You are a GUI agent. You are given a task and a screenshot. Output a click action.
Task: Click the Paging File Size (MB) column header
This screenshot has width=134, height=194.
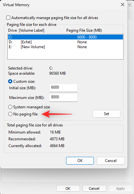(x=84, y=30)
